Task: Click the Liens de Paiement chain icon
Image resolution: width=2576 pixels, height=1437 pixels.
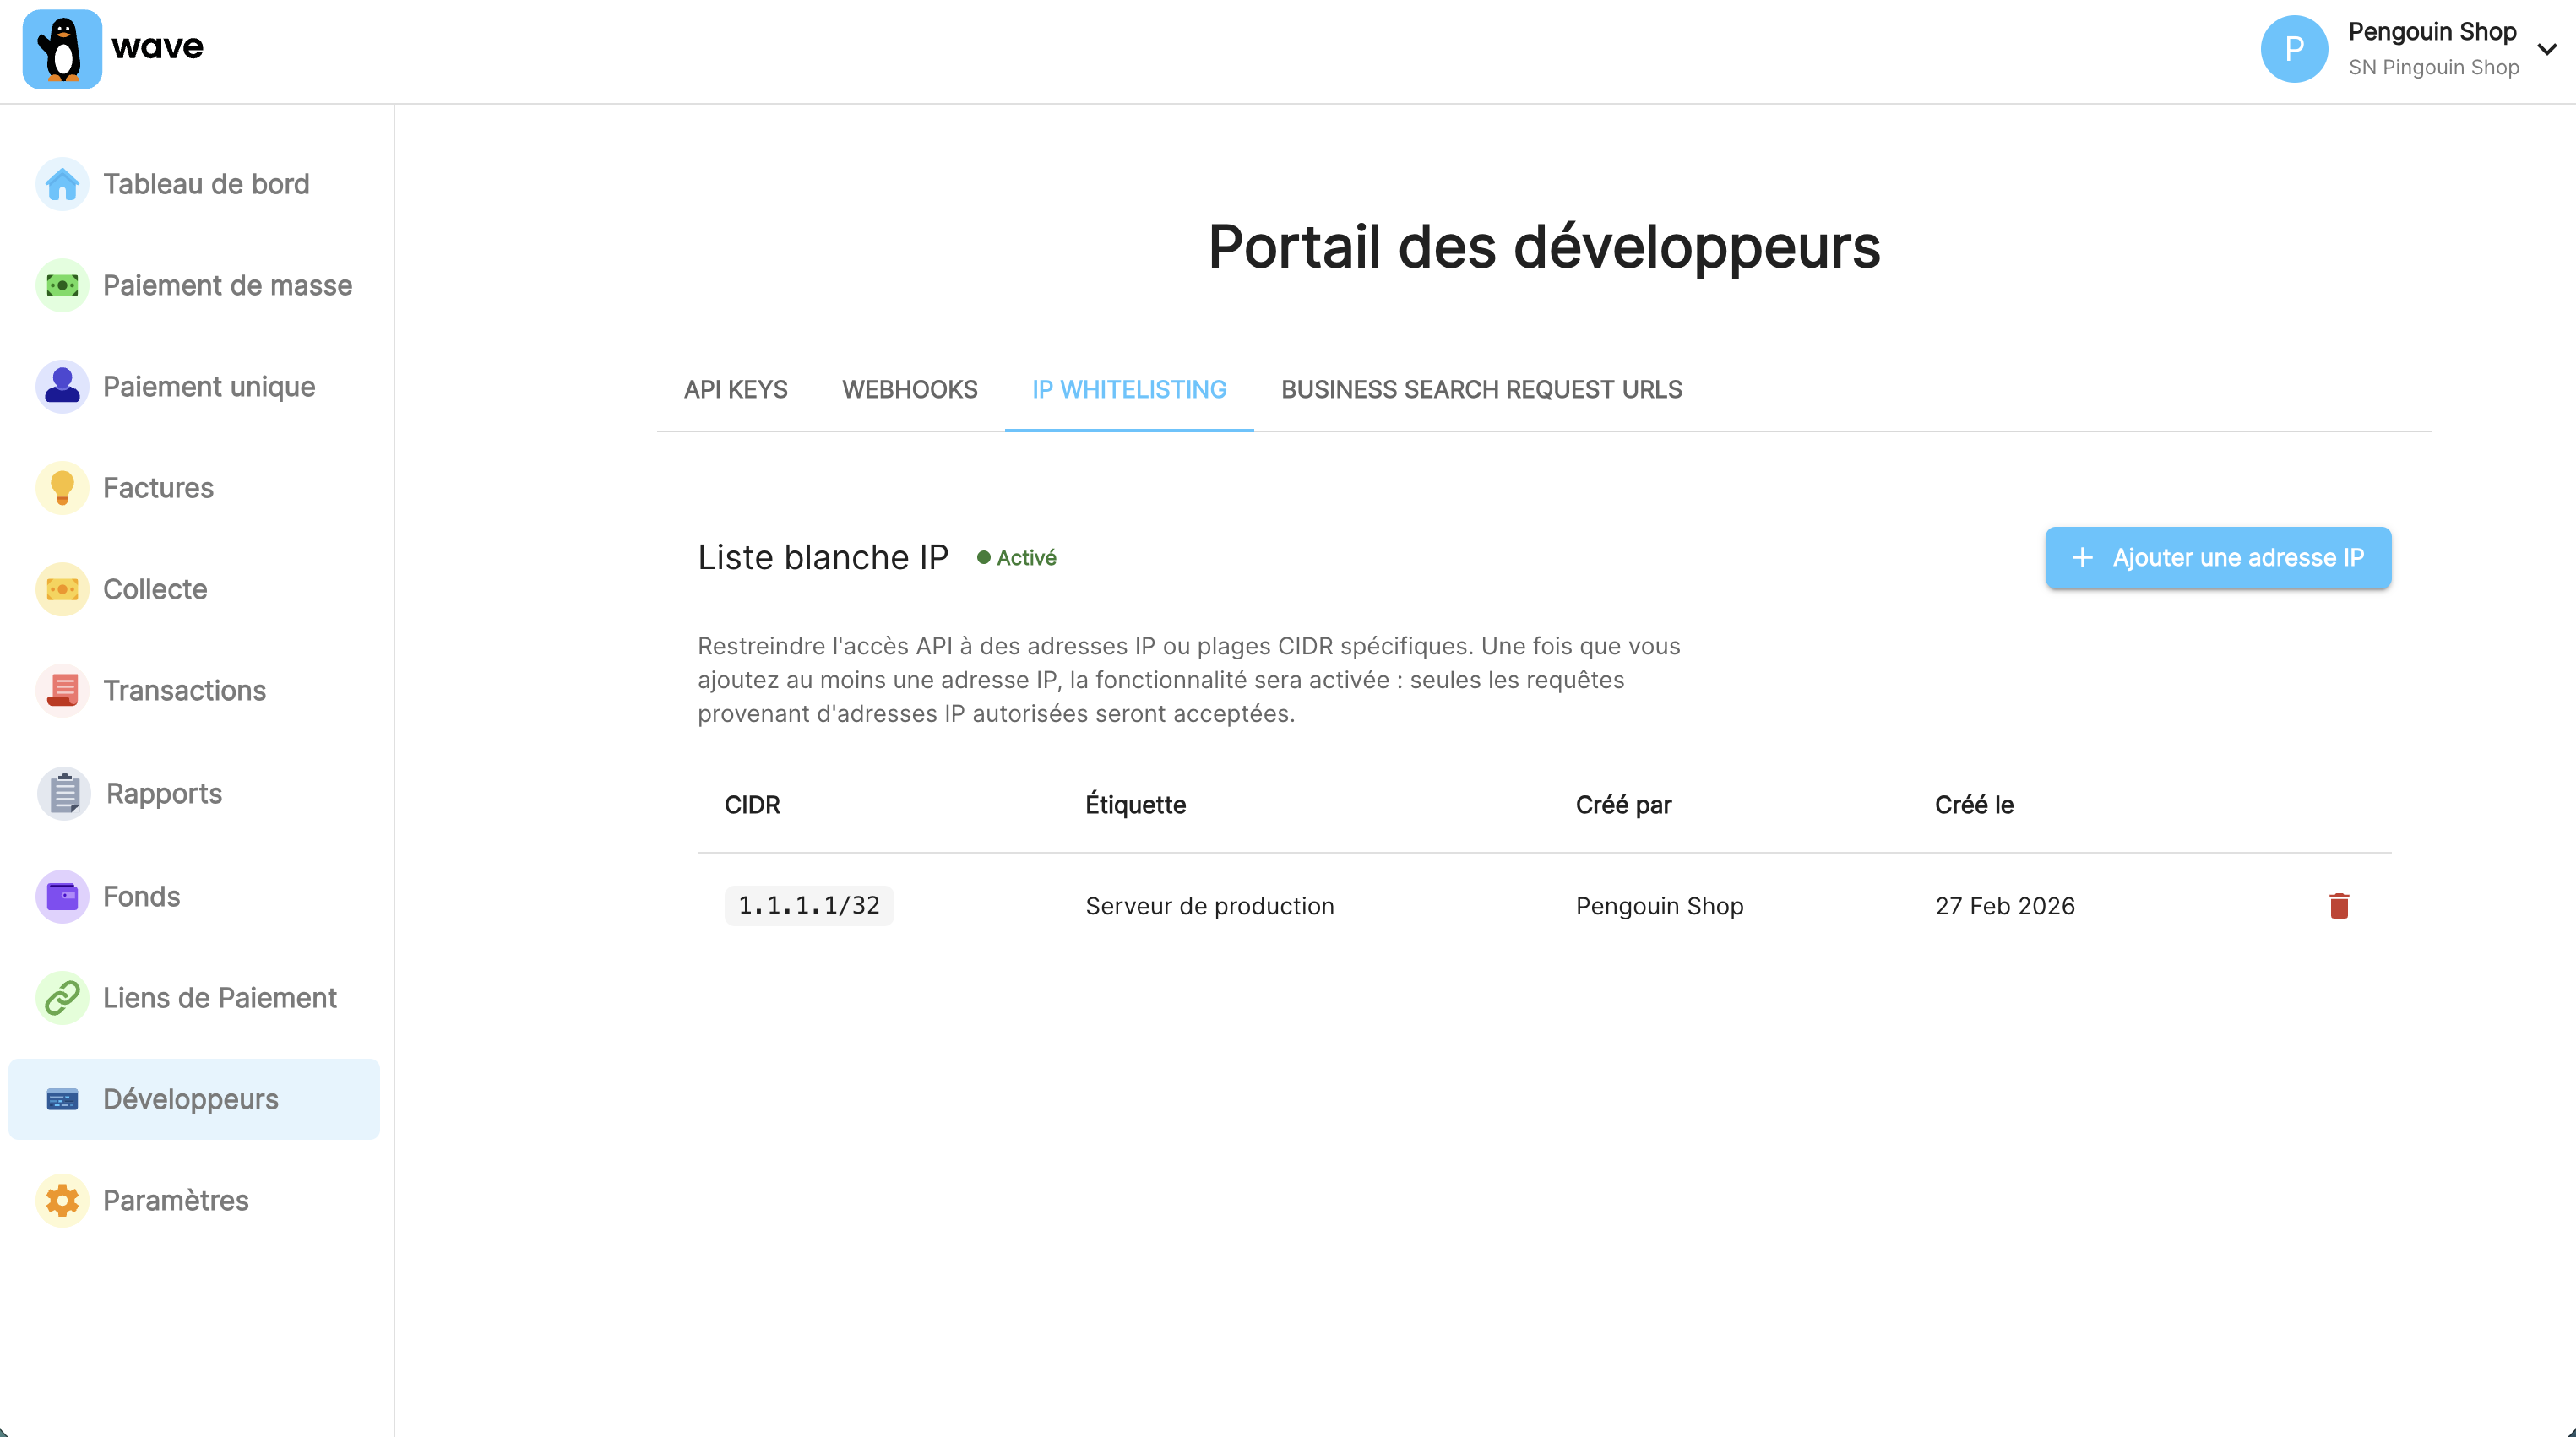Action: pyautogui.click(x=62, y=997)
